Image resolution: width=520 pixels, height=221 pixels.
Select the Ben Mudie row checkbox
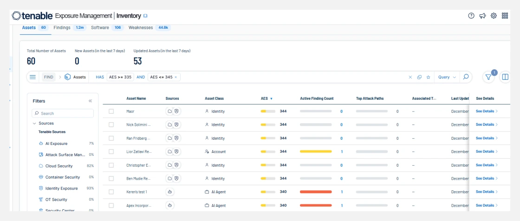(111, 178)
